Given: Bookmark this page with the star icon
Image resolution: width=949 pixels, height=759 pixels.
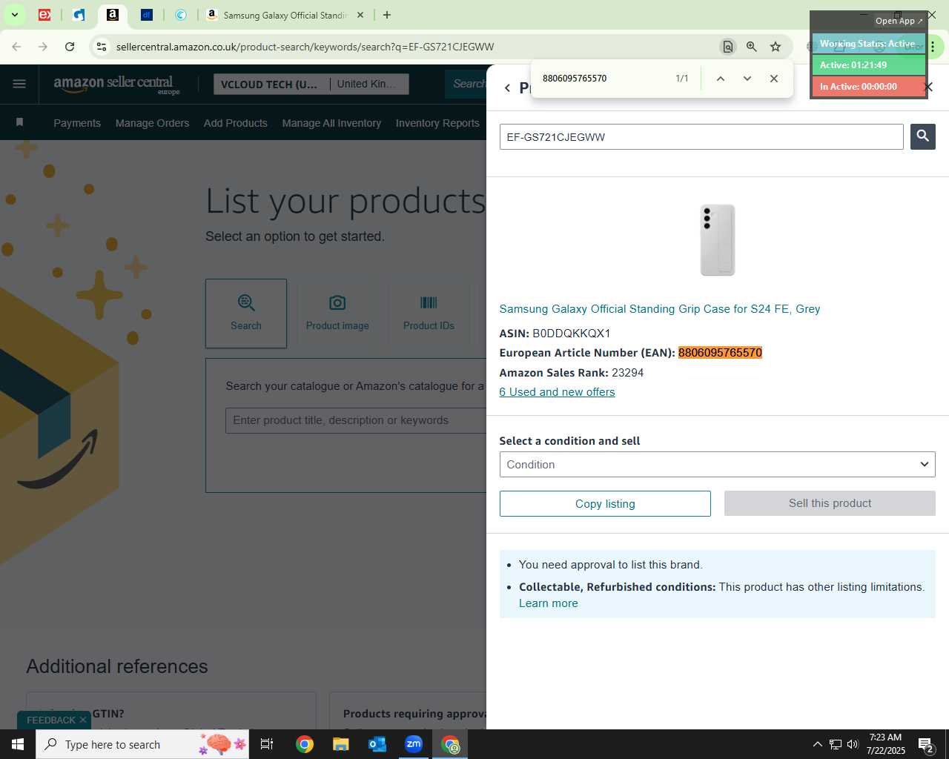Looking at the screenshot, I should point(776,47).
